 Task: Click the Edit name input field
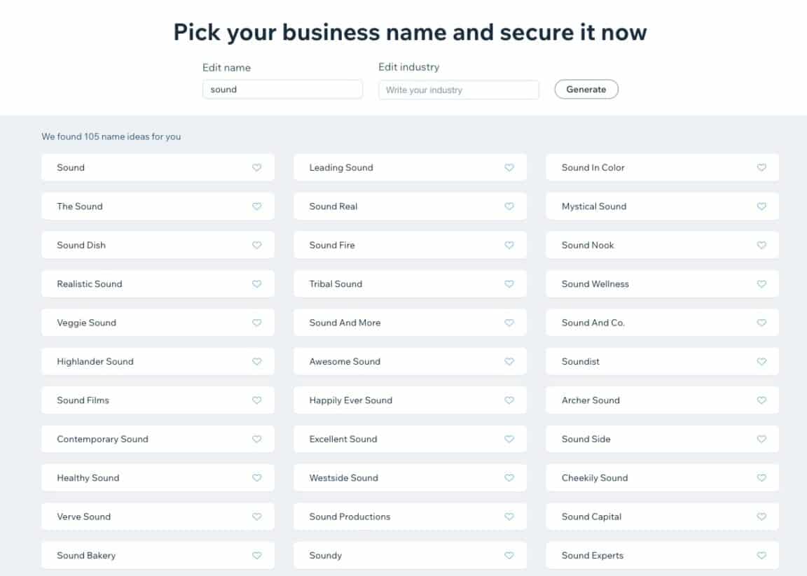tap(282, 89)
